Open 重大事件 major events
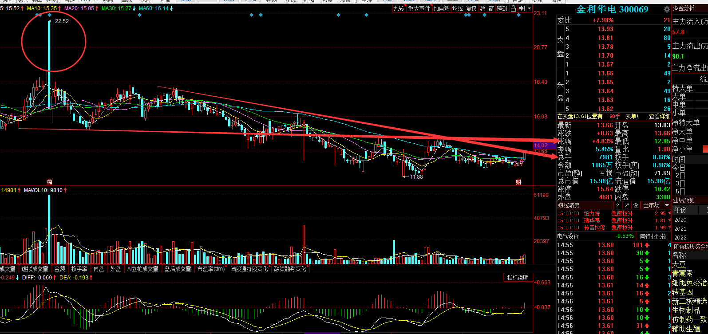This screenshot has height=334, width=708. click(419, 8)
